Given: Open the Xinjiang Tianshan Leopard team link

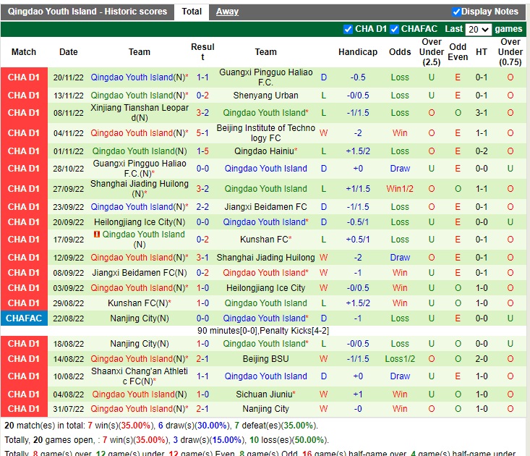Looking at the screenshot, I should click(x=140, y=113).
